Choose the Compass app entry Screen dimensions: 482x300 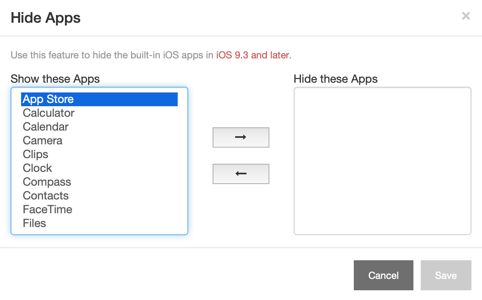[99, 182]
